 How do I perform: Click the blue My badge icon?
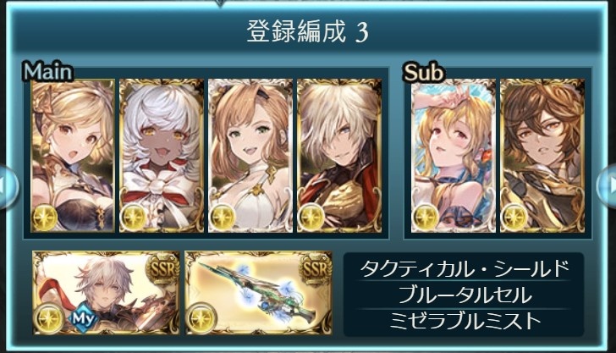coord(83,317)
